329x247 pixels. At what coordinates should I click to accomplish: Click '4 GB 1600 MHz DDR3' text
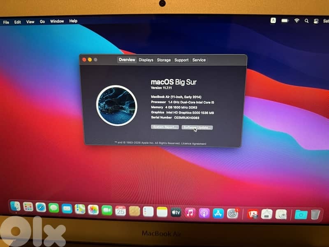(181, 107)
